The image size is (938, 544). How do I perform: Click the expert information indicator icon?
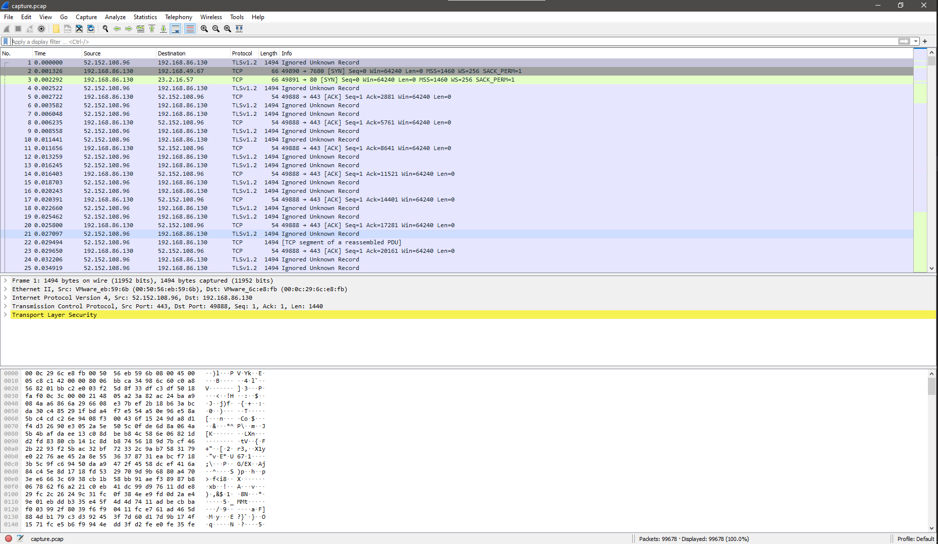tap(9, 538)
